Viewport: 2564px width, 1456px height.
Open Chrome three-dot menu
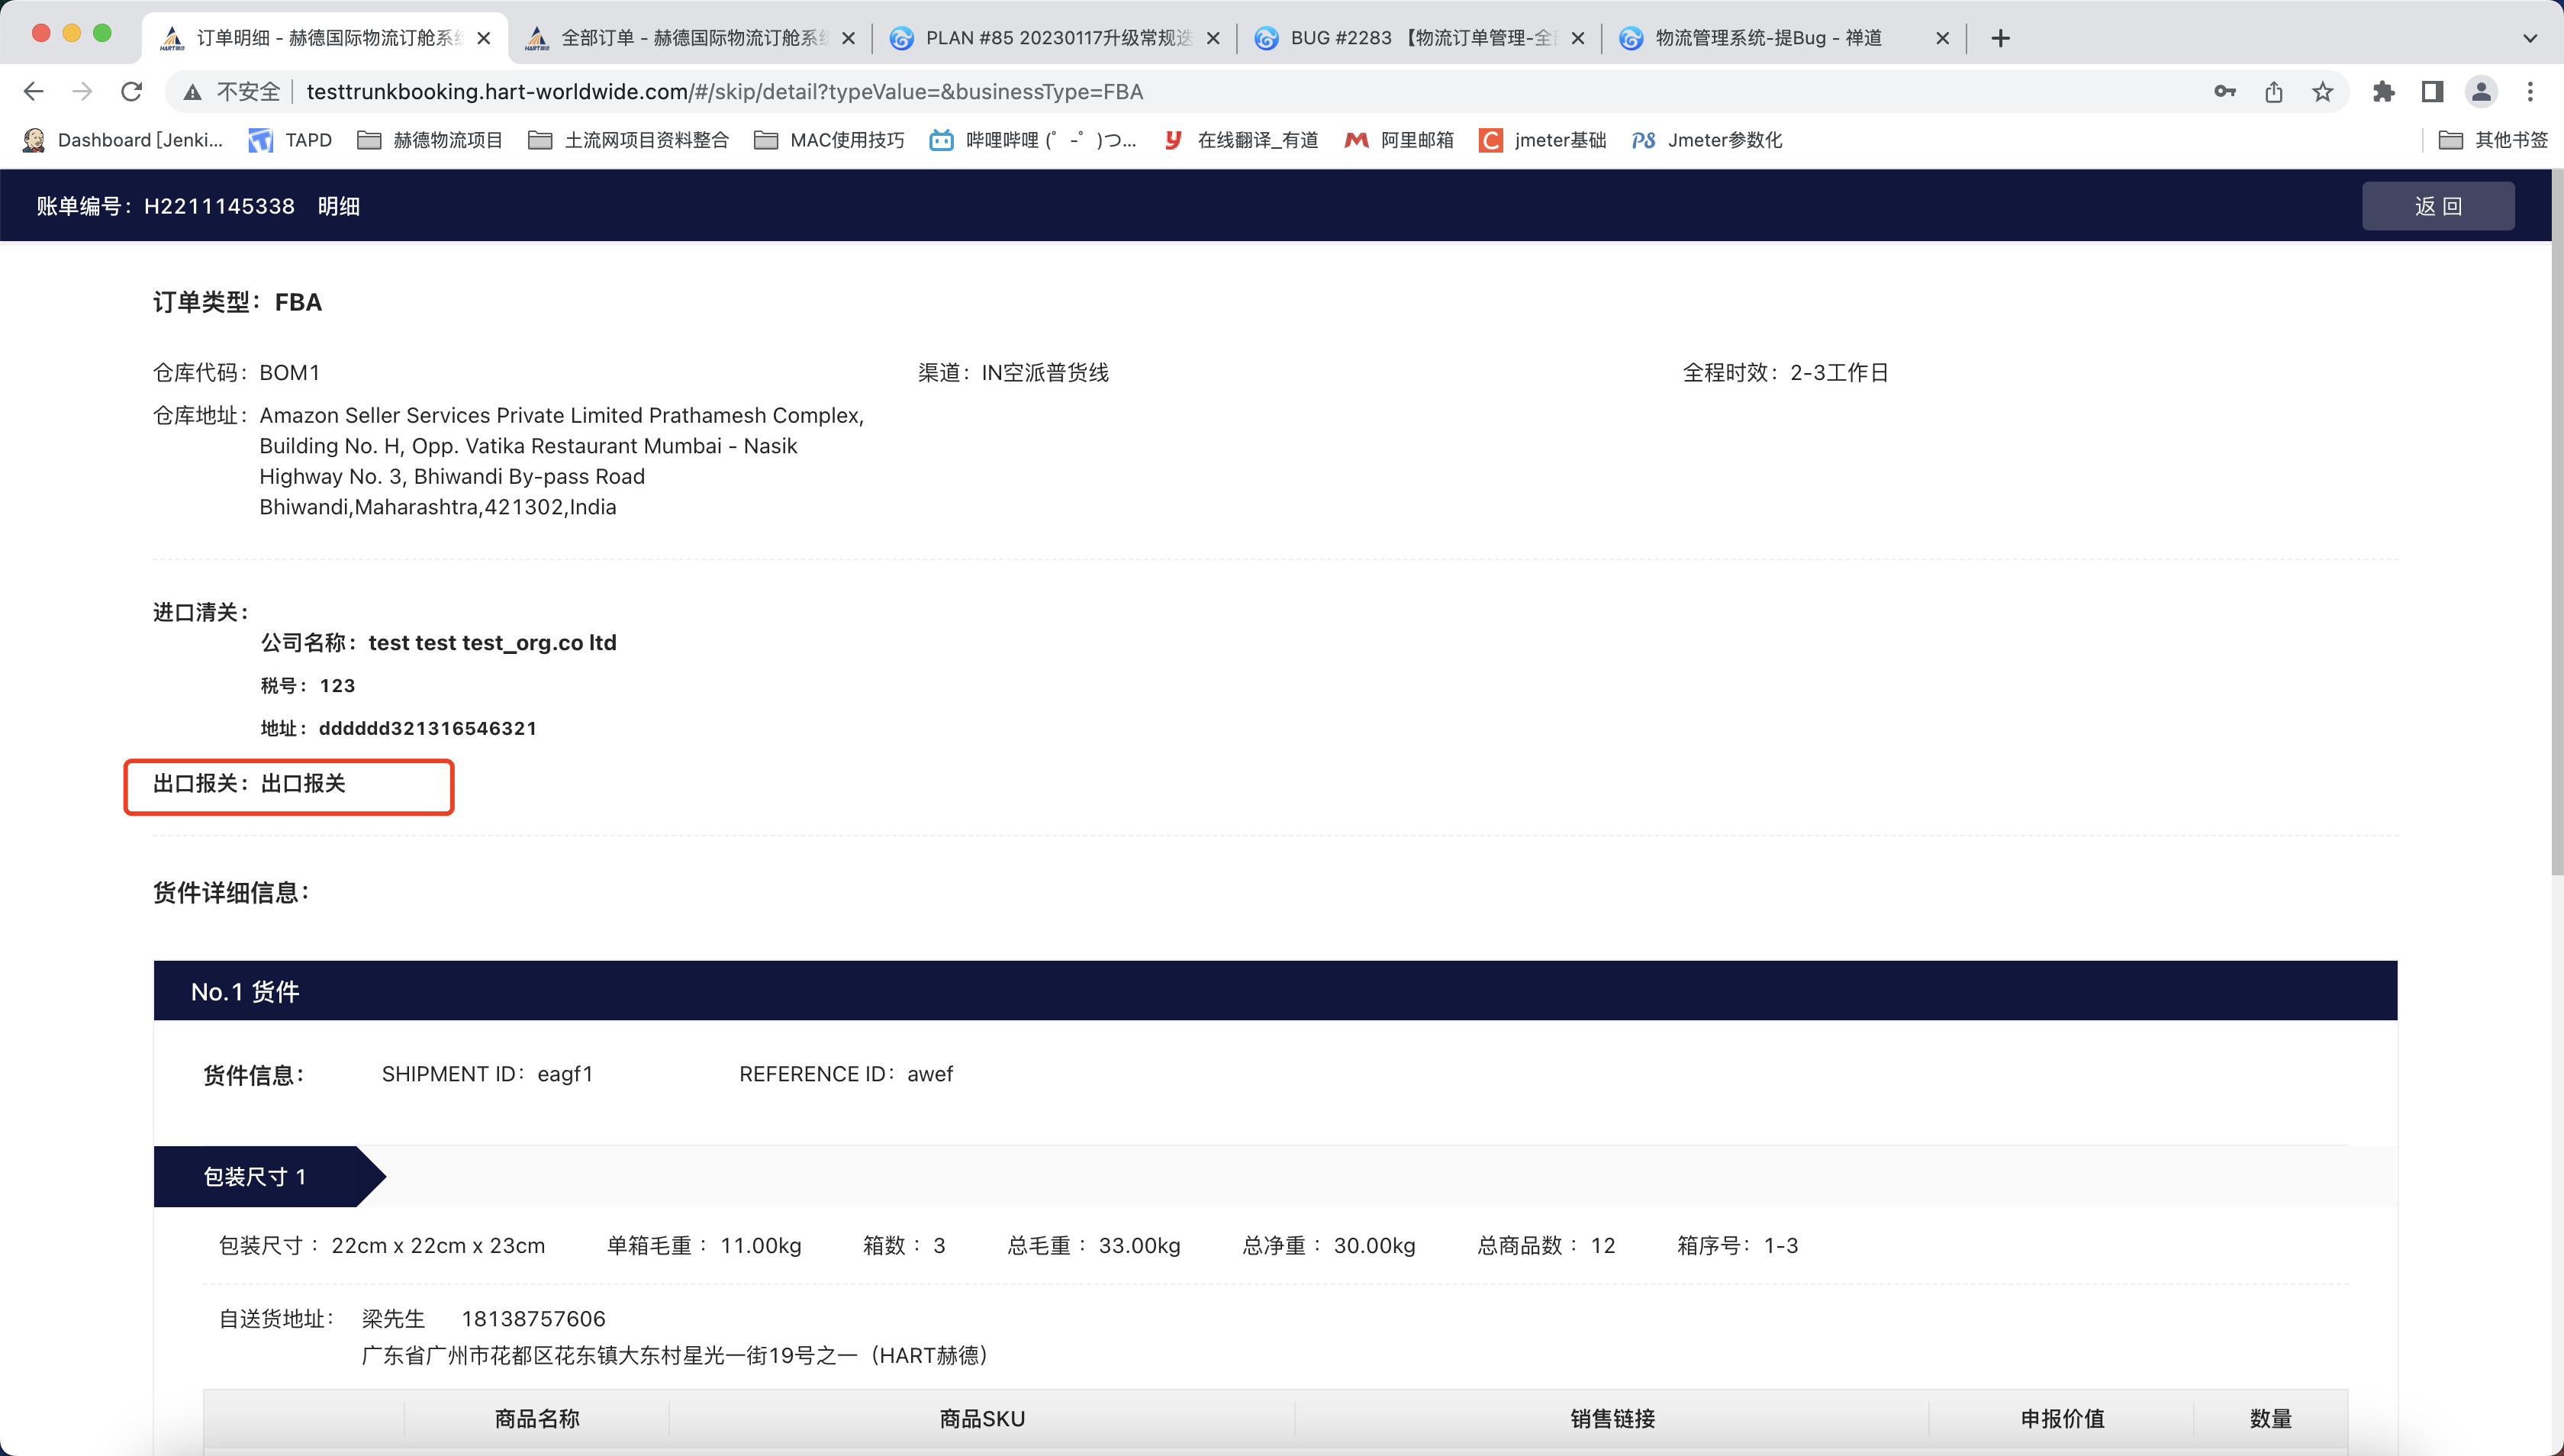(x=2530, y=92)
